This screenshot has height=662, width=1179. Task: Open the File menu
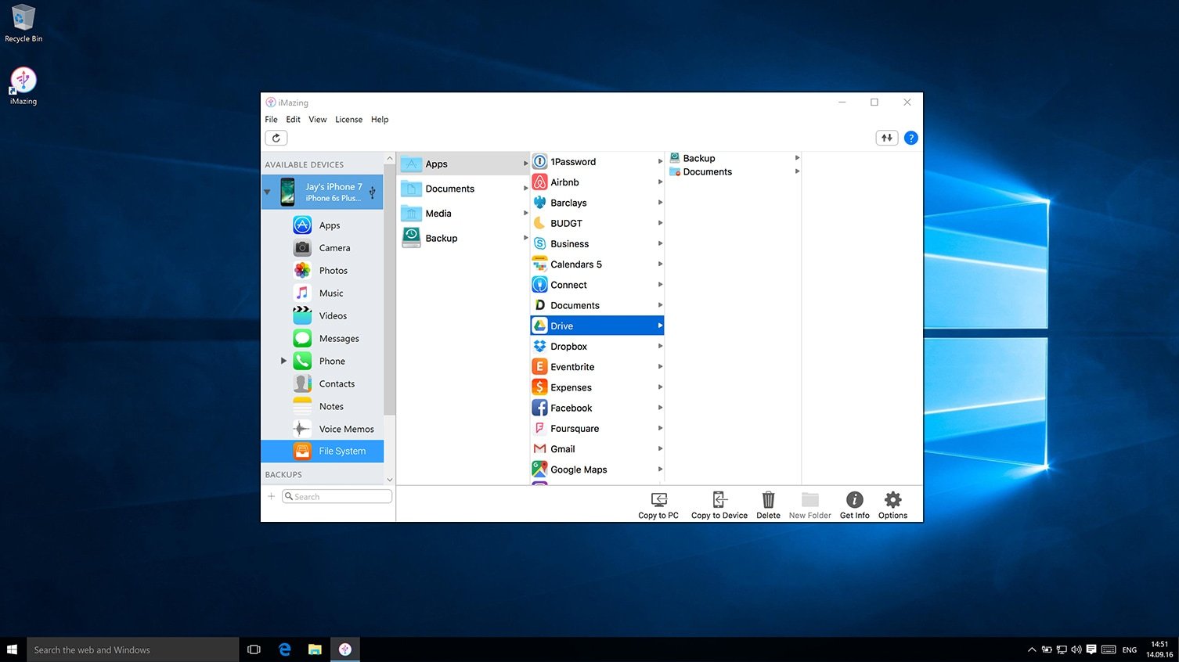(x=271, y=120)
